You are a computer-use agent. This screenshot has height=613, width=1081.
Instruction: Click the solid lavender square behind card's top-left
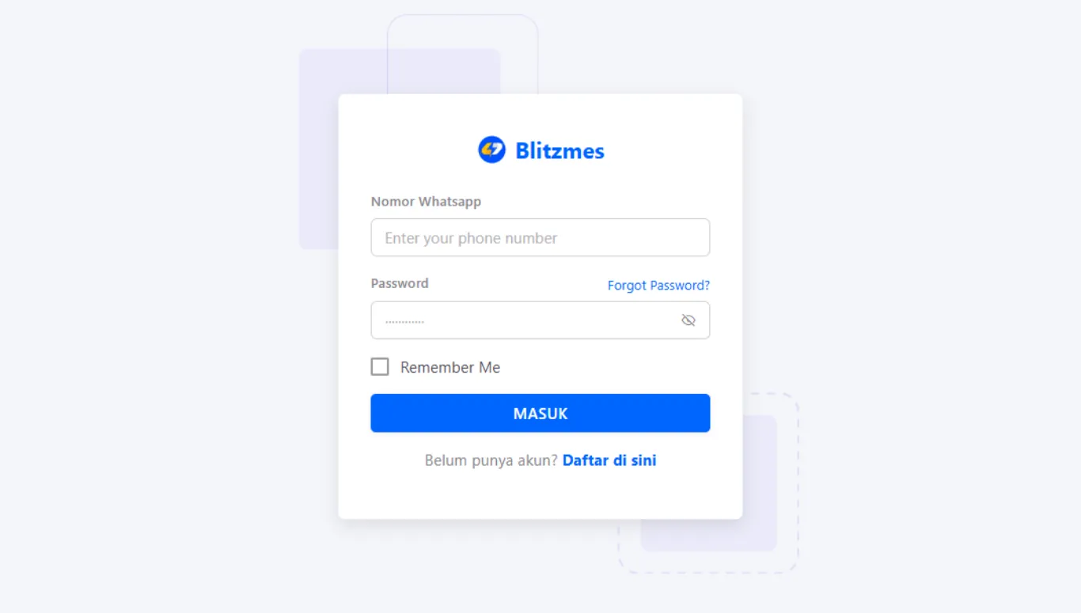(x=318, y=150)
